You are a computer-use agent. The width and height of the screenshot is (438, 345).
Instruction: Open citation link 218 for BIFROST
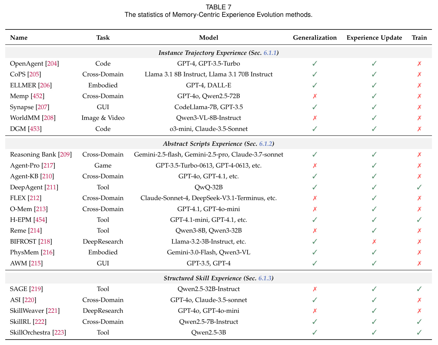pos(45,242)
